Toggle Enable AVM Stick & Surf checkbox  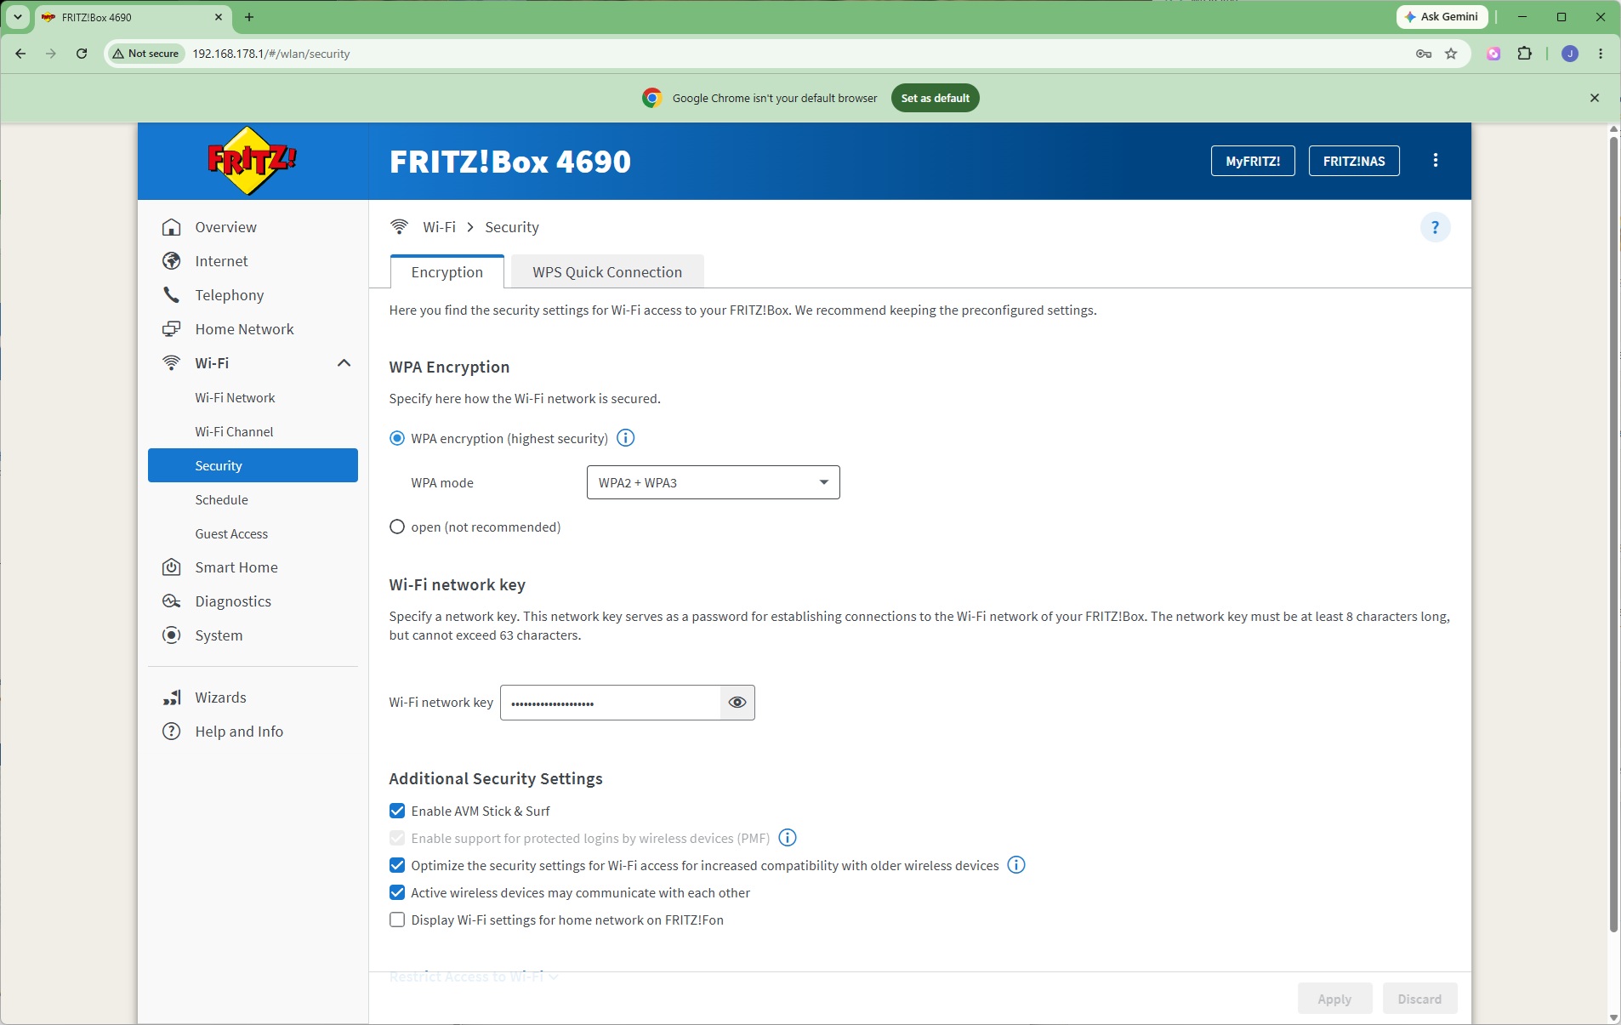tap(397, 811)
